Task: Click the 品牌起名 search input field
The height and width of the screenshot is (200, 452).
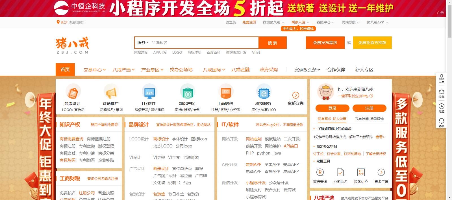Action: [204, 43]
